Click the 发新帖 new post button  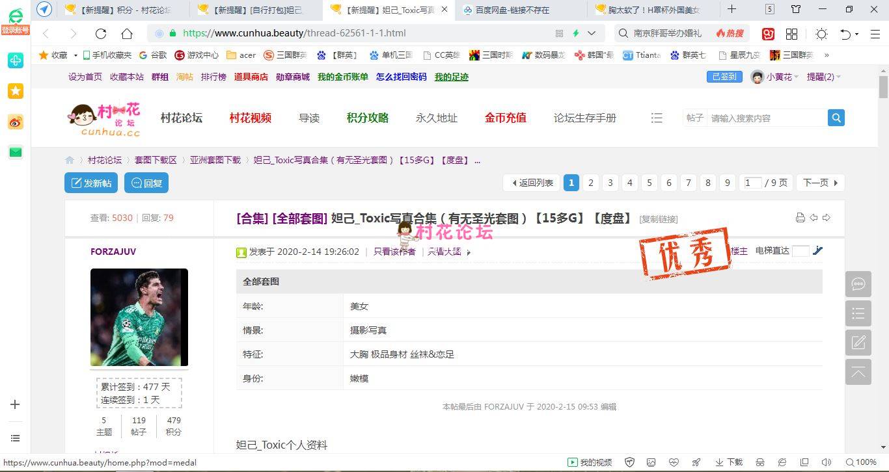91,183
